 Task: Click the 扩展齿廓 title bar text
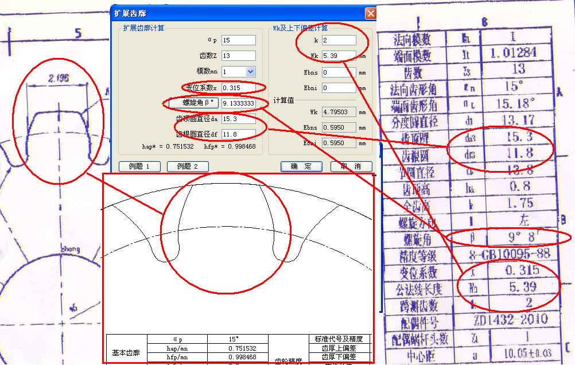pos(130,14)
